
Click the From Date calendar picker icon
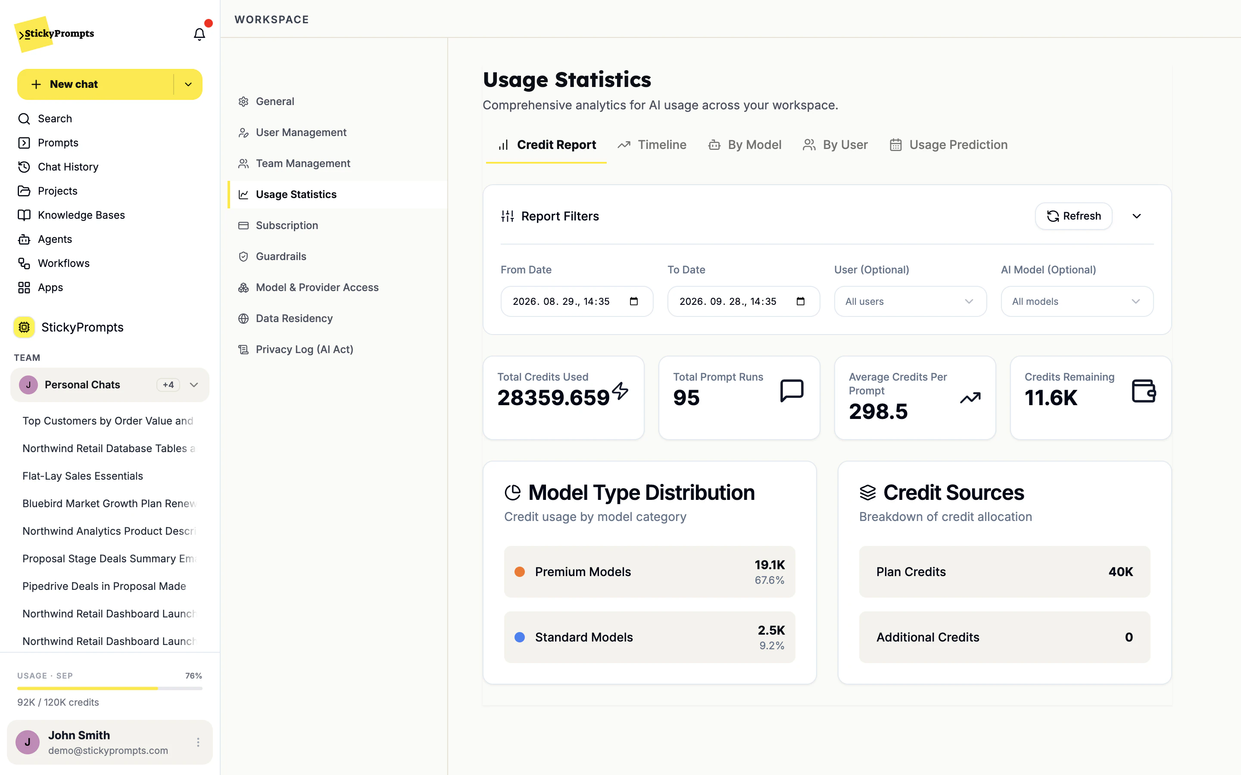coord(634,301)
